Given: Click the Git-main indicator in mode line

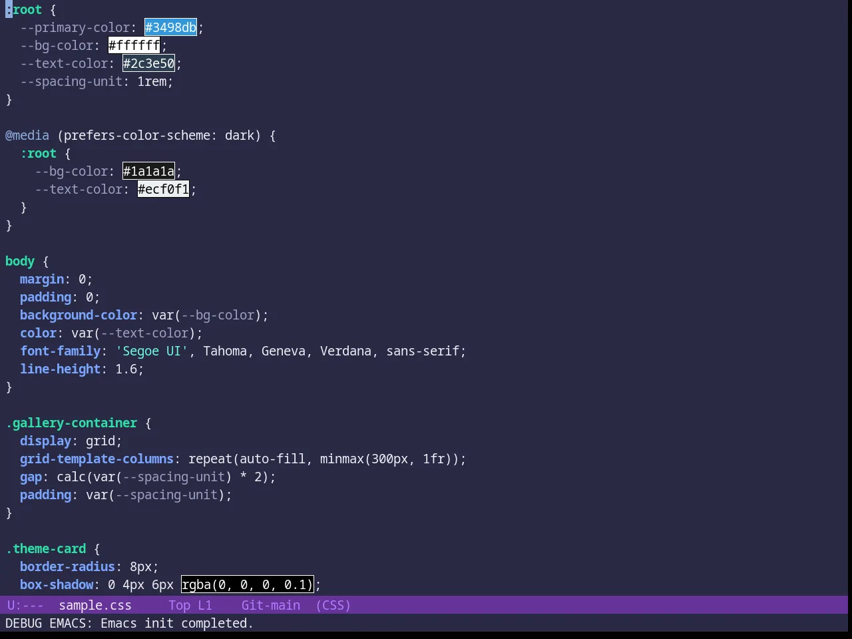Looking at the screenshot, I should point(271,605).
